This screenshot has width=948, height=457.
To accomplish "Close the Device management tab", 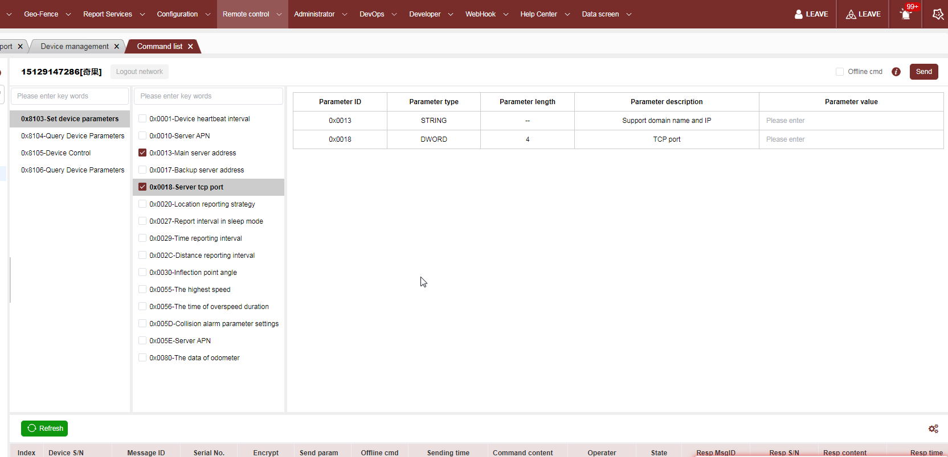I will click(x=117, y=47).
